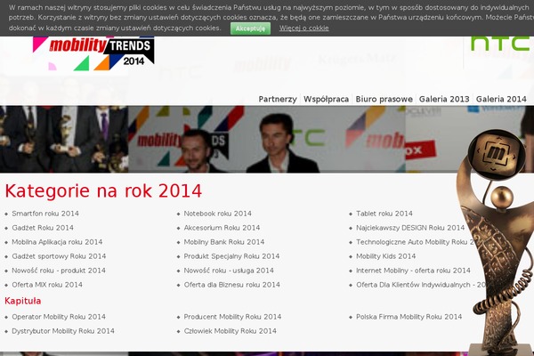Open Człowiek Mobility Roku 2014
Screen dimensions: 534x356
pyautogui.click(x=231, y=331)
